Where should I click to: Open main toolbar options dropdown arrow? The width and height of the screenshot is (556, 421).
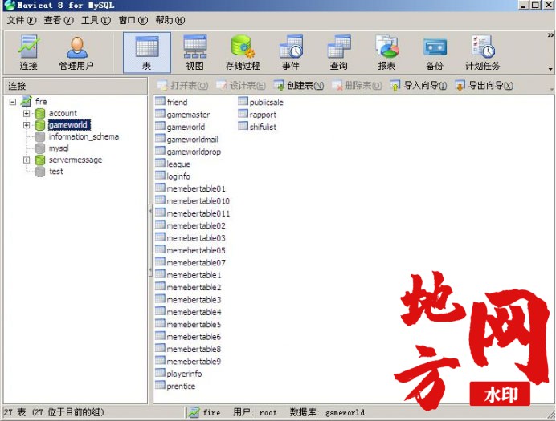tap(550, 69)
